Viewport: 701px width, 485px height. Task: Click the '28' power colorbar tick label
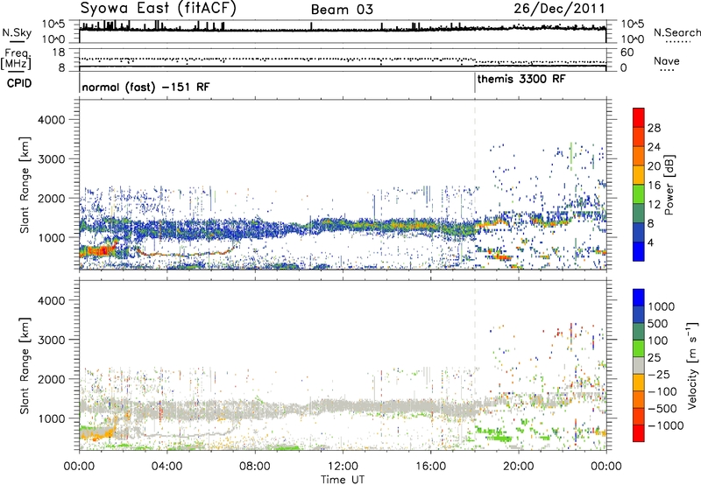654,128
